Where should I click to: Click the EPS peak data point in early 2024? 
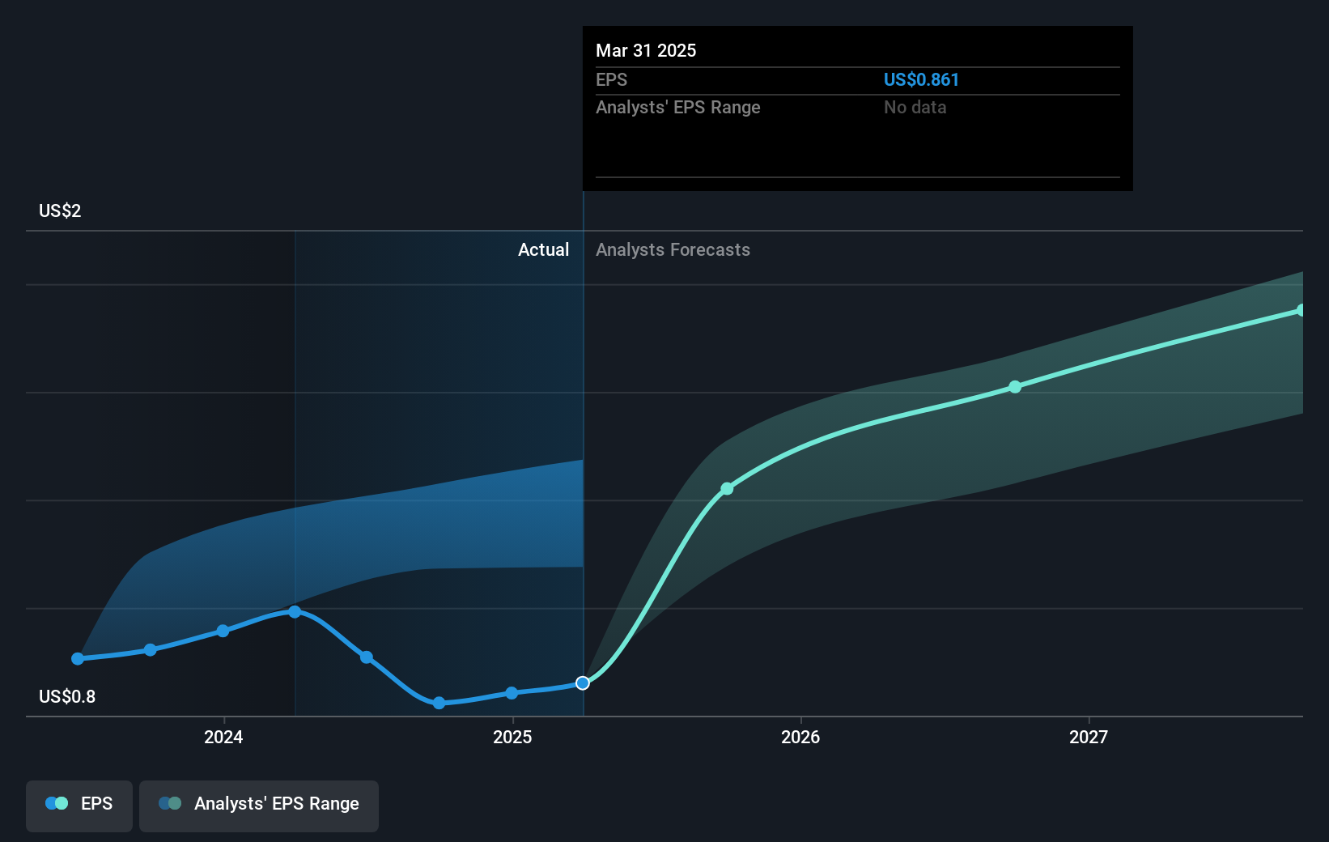[x=295, y=612]
